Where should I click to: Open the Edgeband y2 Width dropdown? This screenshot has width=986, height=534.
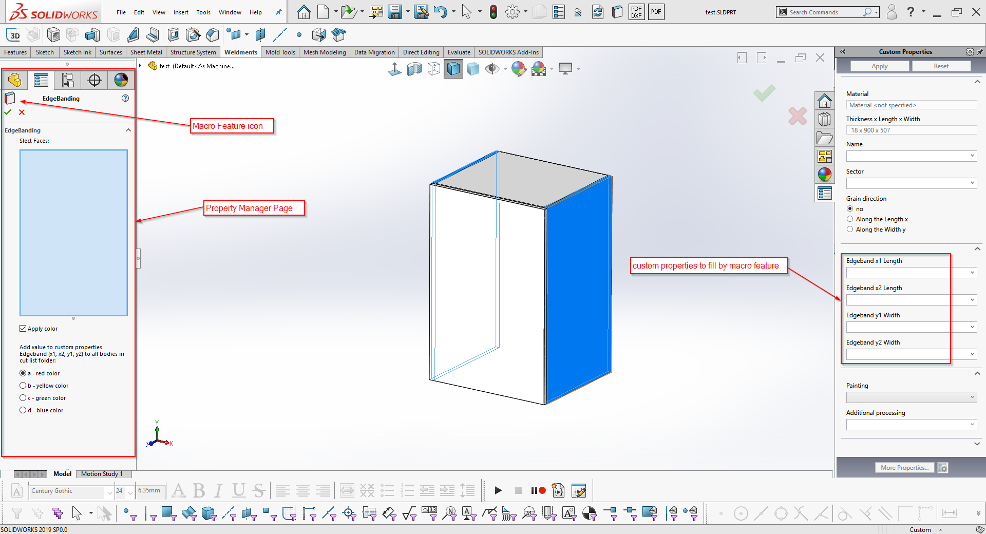pyautogui.click(x=972, y=354)
